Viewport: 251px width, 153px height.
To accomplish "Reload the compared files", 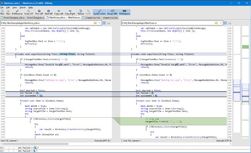I will coord(81,12).
